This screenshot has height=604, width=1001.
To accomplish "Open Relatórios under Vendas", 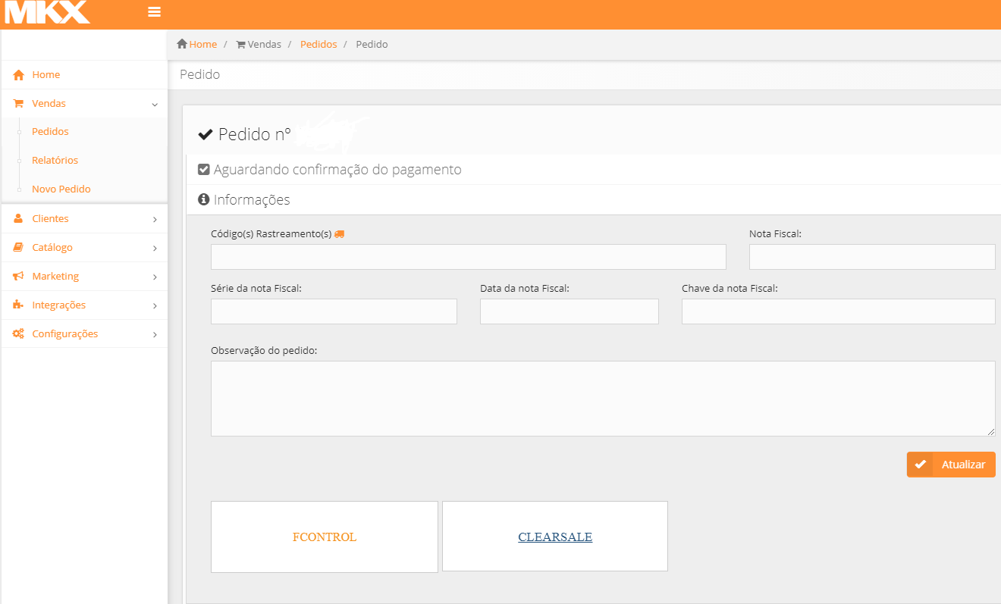I will coord(55,161).
